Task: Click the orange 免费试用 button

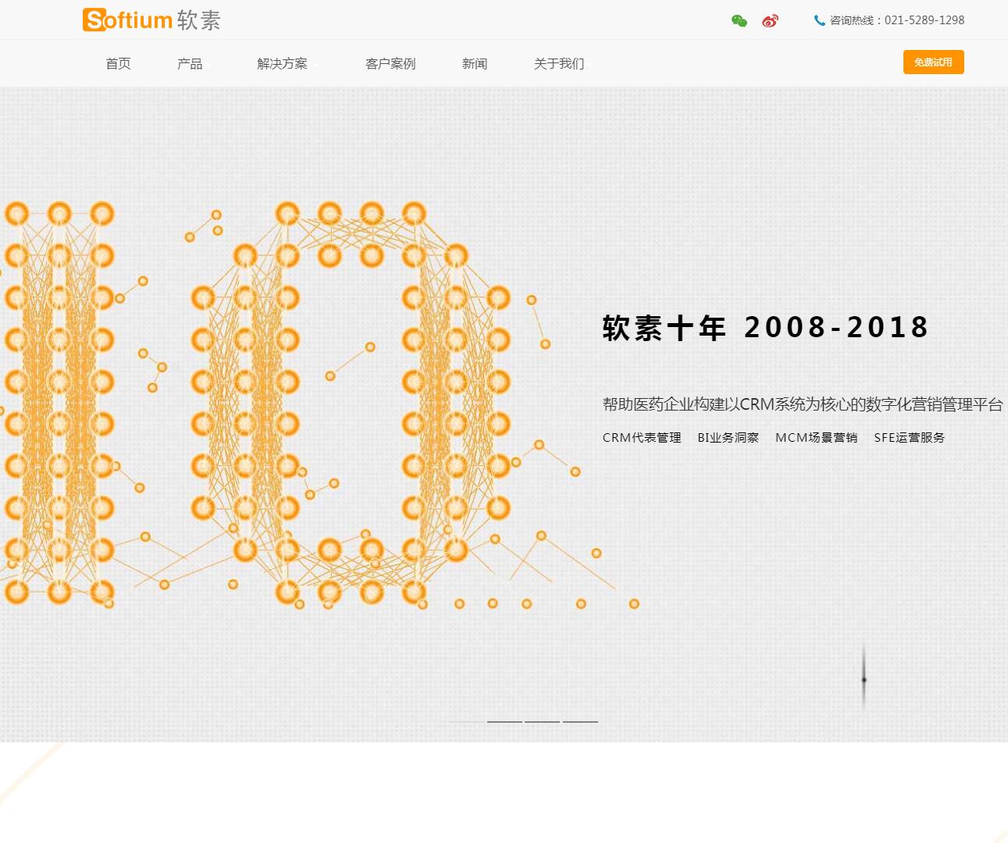Action: pyautogui.click(x=934, y=62)
